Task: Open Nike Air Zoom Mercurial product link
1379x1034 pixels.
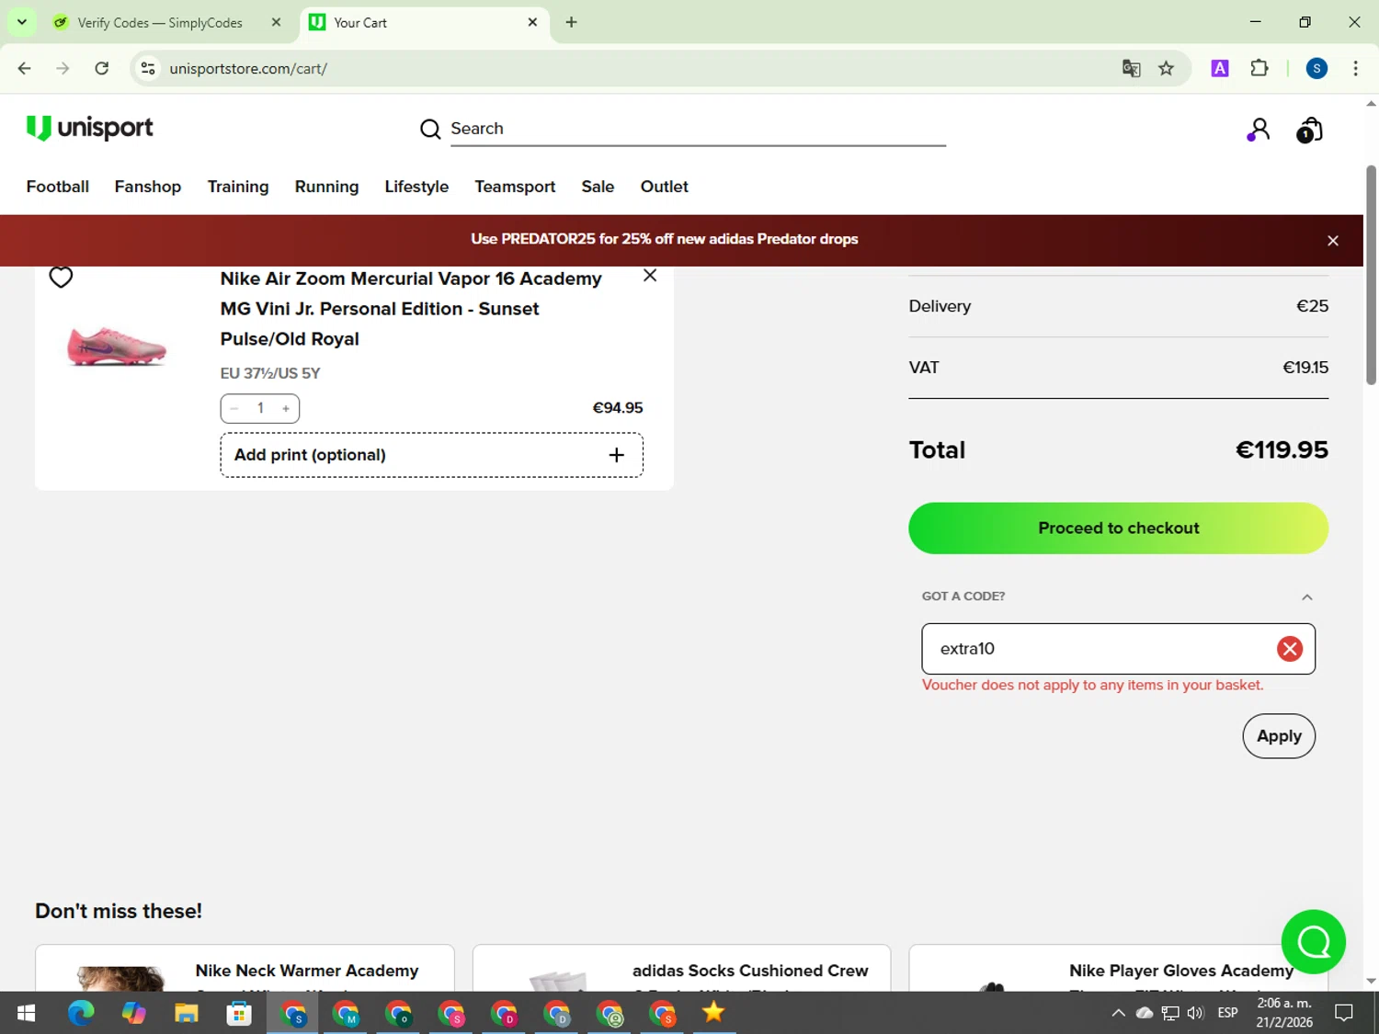Action: tap(411, 309)
